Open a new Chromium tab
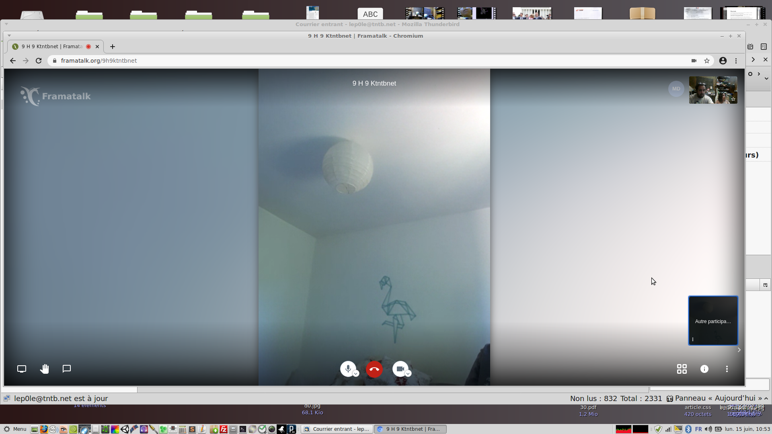 (x=113, y=47)
